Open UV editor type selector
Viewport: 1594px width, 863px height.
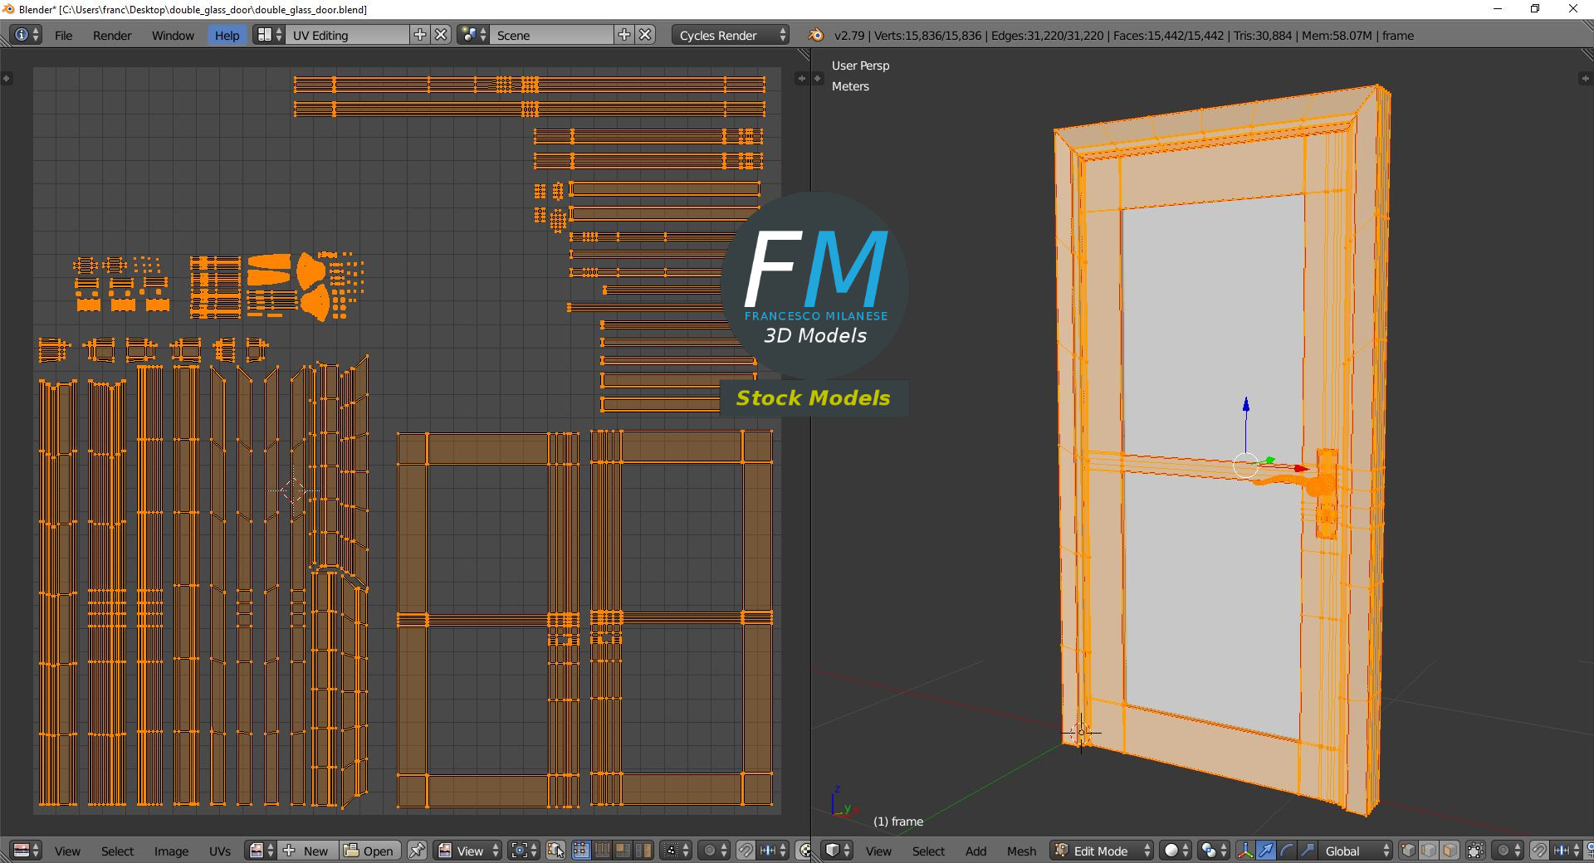[27, 851]
